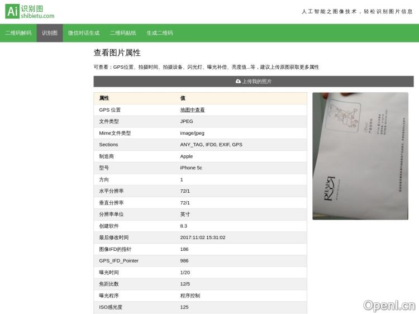Click the 查看图片属性 heading
The image size is (419, 314).
(x=117, y=53)
